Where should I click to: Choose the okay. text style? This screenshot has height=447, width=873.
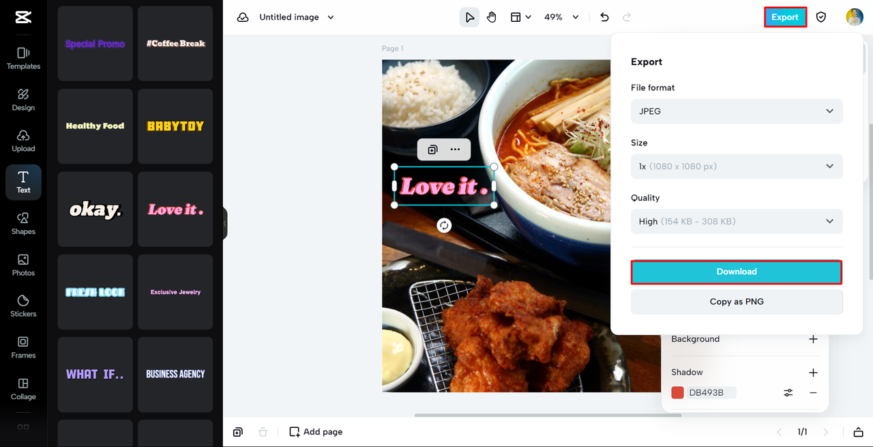(95, 210)
